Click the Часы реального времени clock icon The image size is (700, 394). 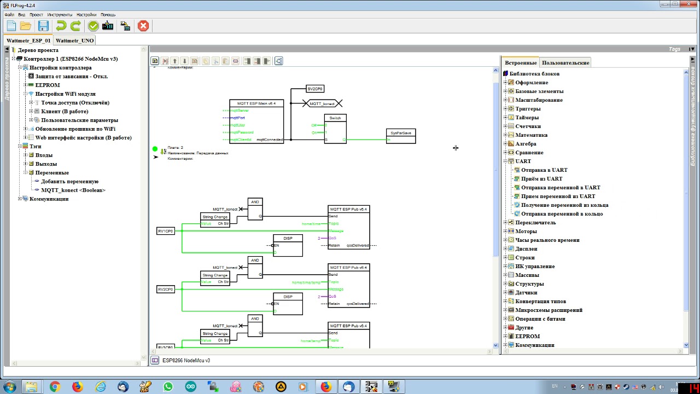pos(511,240)
